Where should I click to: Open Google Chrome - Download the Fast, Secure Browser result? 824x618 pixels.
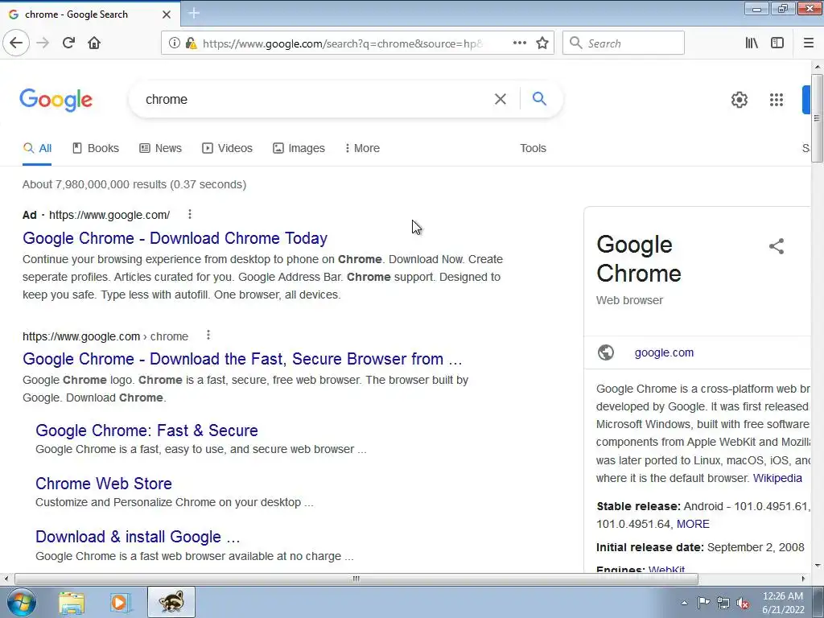(242, 359)
